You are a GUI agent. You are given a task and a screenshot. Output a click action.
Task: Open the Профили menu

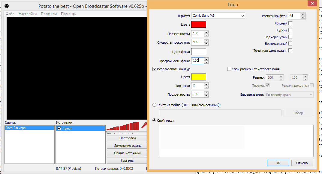click(x=49, y=14)
